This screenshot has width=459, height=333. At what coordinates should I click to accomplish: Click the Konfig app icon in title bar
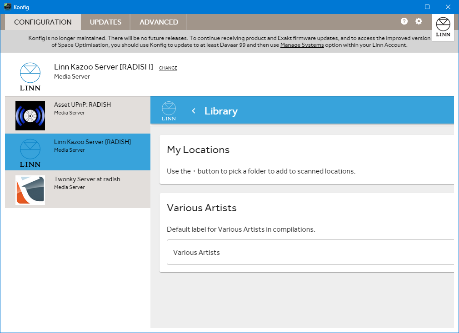(x=8, y=7)
